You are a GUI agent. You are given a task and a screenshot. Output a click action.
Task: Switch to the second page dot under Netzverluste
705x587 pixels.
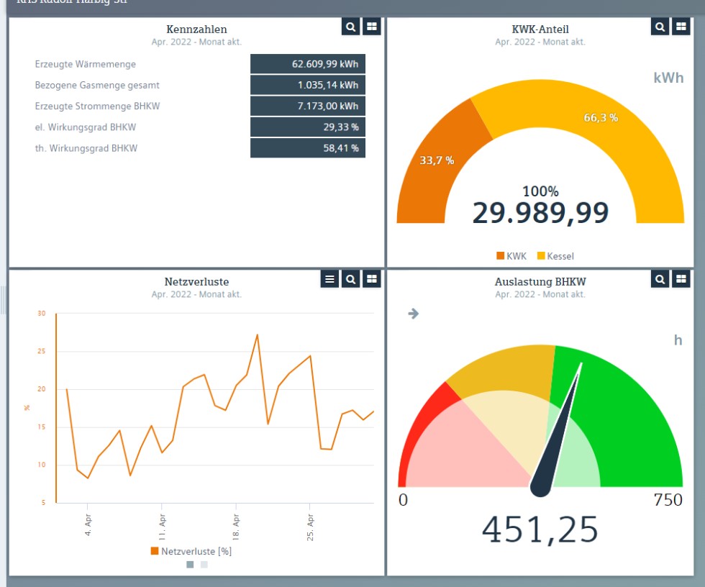(x=204, y=565)
